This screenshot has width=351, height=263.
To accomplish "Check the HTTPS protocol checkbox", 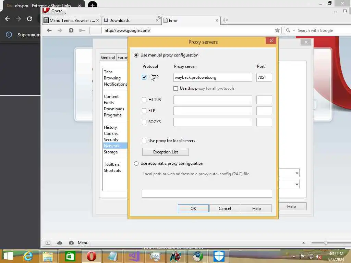I will 144,100.
